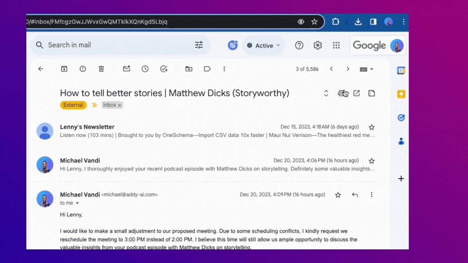
Task: Open Chrome Downloads icon
Action: pyautogui.click(x=358, y=22)
